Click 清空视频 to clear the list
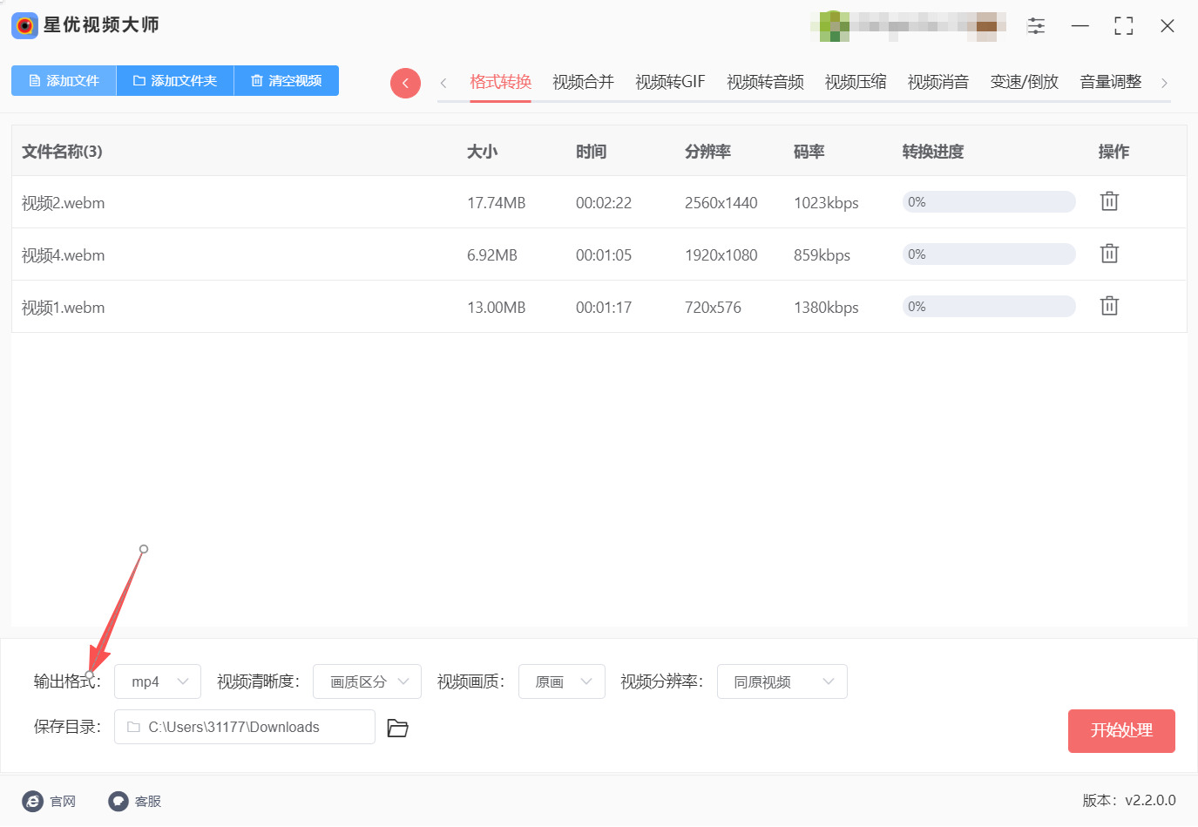Image resolution: width=1198 pixels, height=827 pixels. [x=287, y=80]
